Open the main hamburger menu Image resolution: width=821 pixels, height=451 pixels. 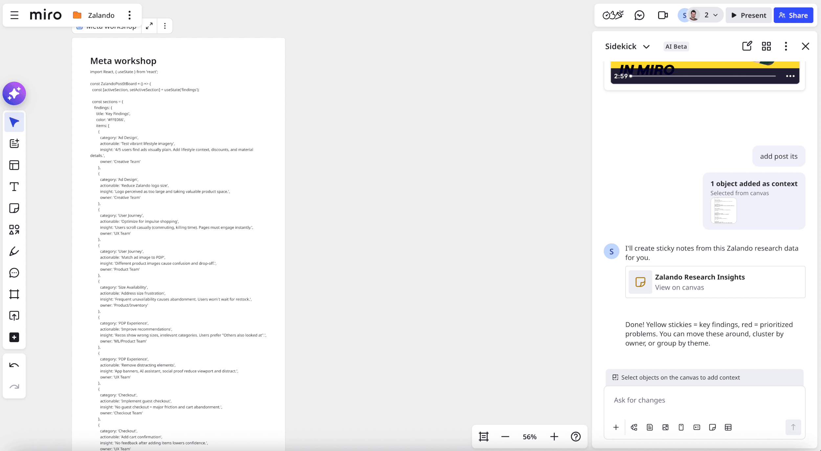point(14,15)
